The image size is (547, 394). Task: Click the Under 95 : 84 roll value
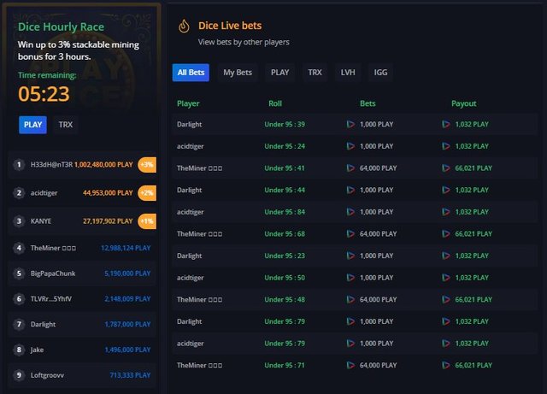pyautogui.click(x=285, y=212)
